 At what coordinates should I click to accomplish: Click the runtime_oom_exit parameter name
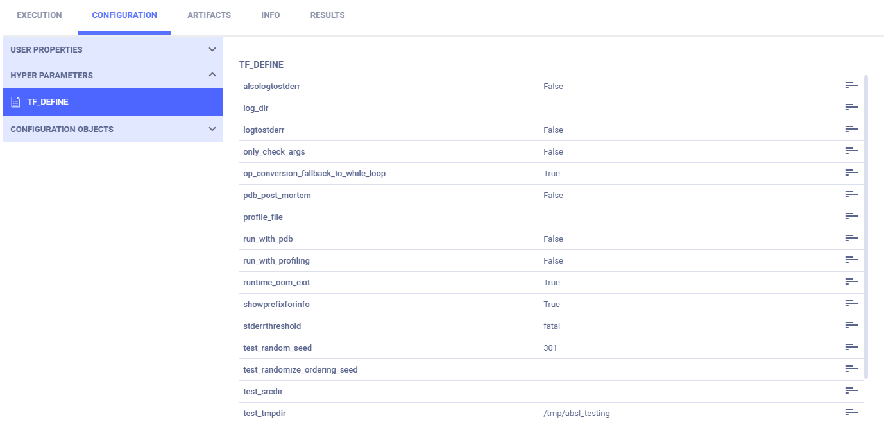[x=276, y=282]
